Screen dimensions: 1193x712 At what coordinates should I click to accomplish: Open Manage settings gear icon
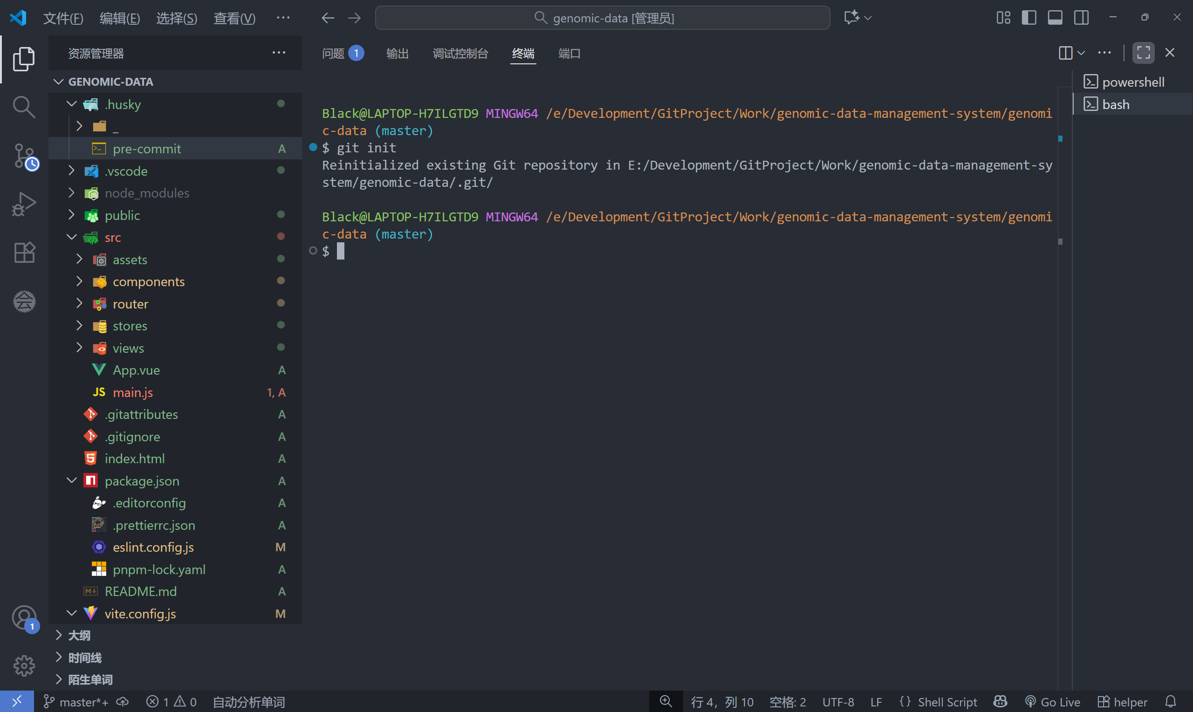point(24,666)
